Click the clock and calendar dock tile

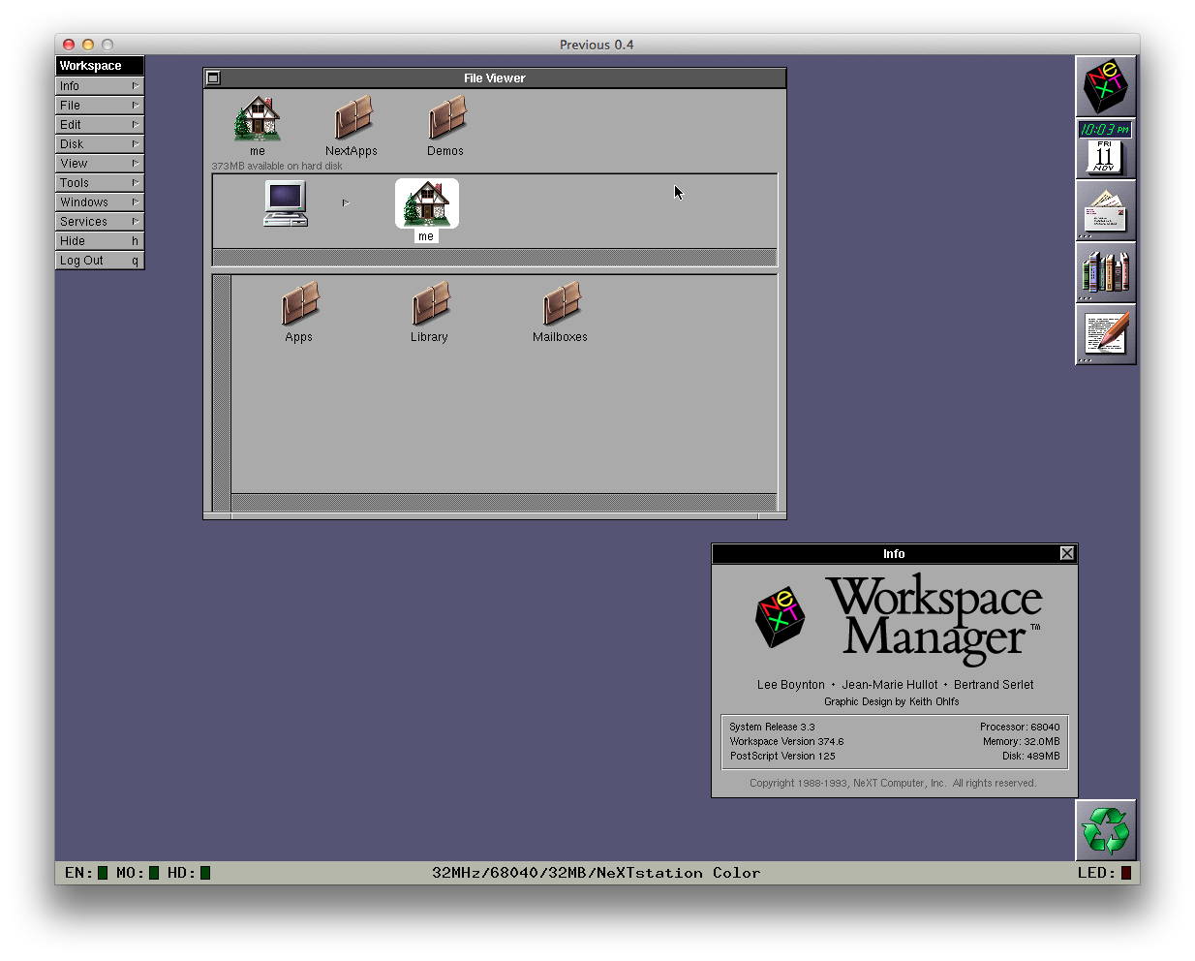[1106, 148]
